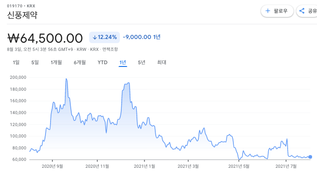
Task: Click the 140,000 y-axis label
Action: tap(18, 113)
